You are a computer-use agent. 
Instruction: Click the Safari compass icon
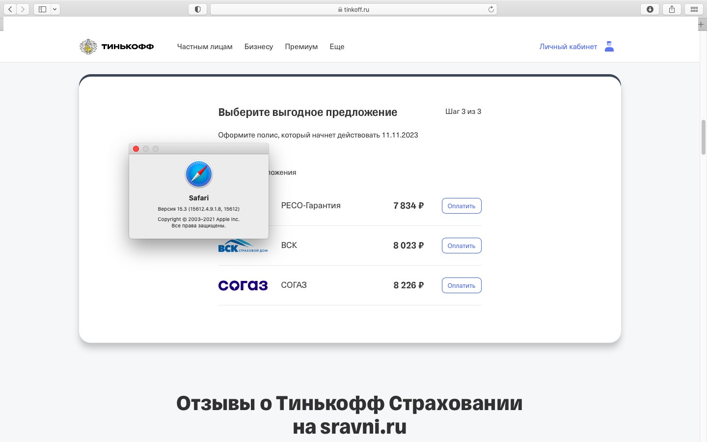199,174
